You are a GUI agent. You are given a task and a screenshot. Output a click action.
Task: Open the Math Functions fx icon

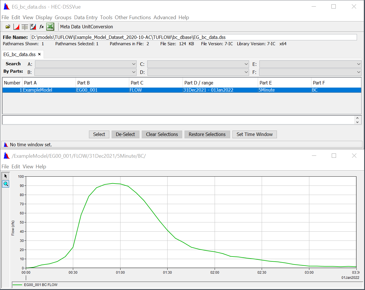pyautogui.click(x=42, y=27)
